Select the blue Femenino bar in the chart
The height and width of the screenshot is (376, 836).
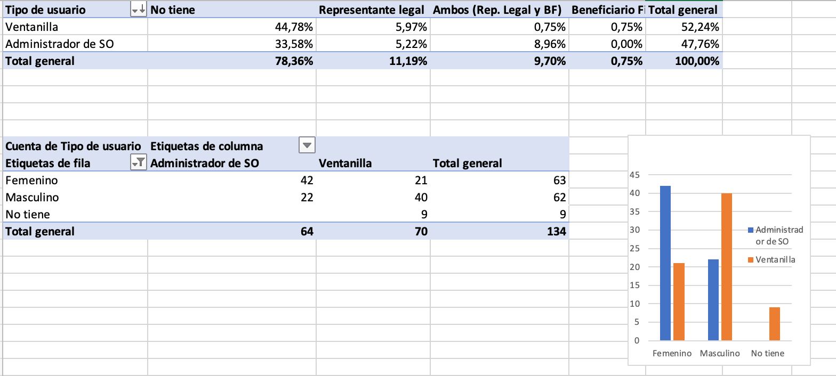(665, 263)
